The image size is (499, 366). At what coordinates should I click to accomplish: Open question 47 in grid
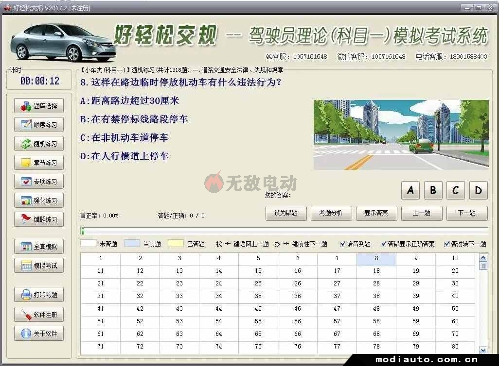337,309
